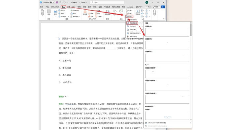Click the 插画 icon in OfficePLUS group
231x130 pixels.
[x=91, y=13]
